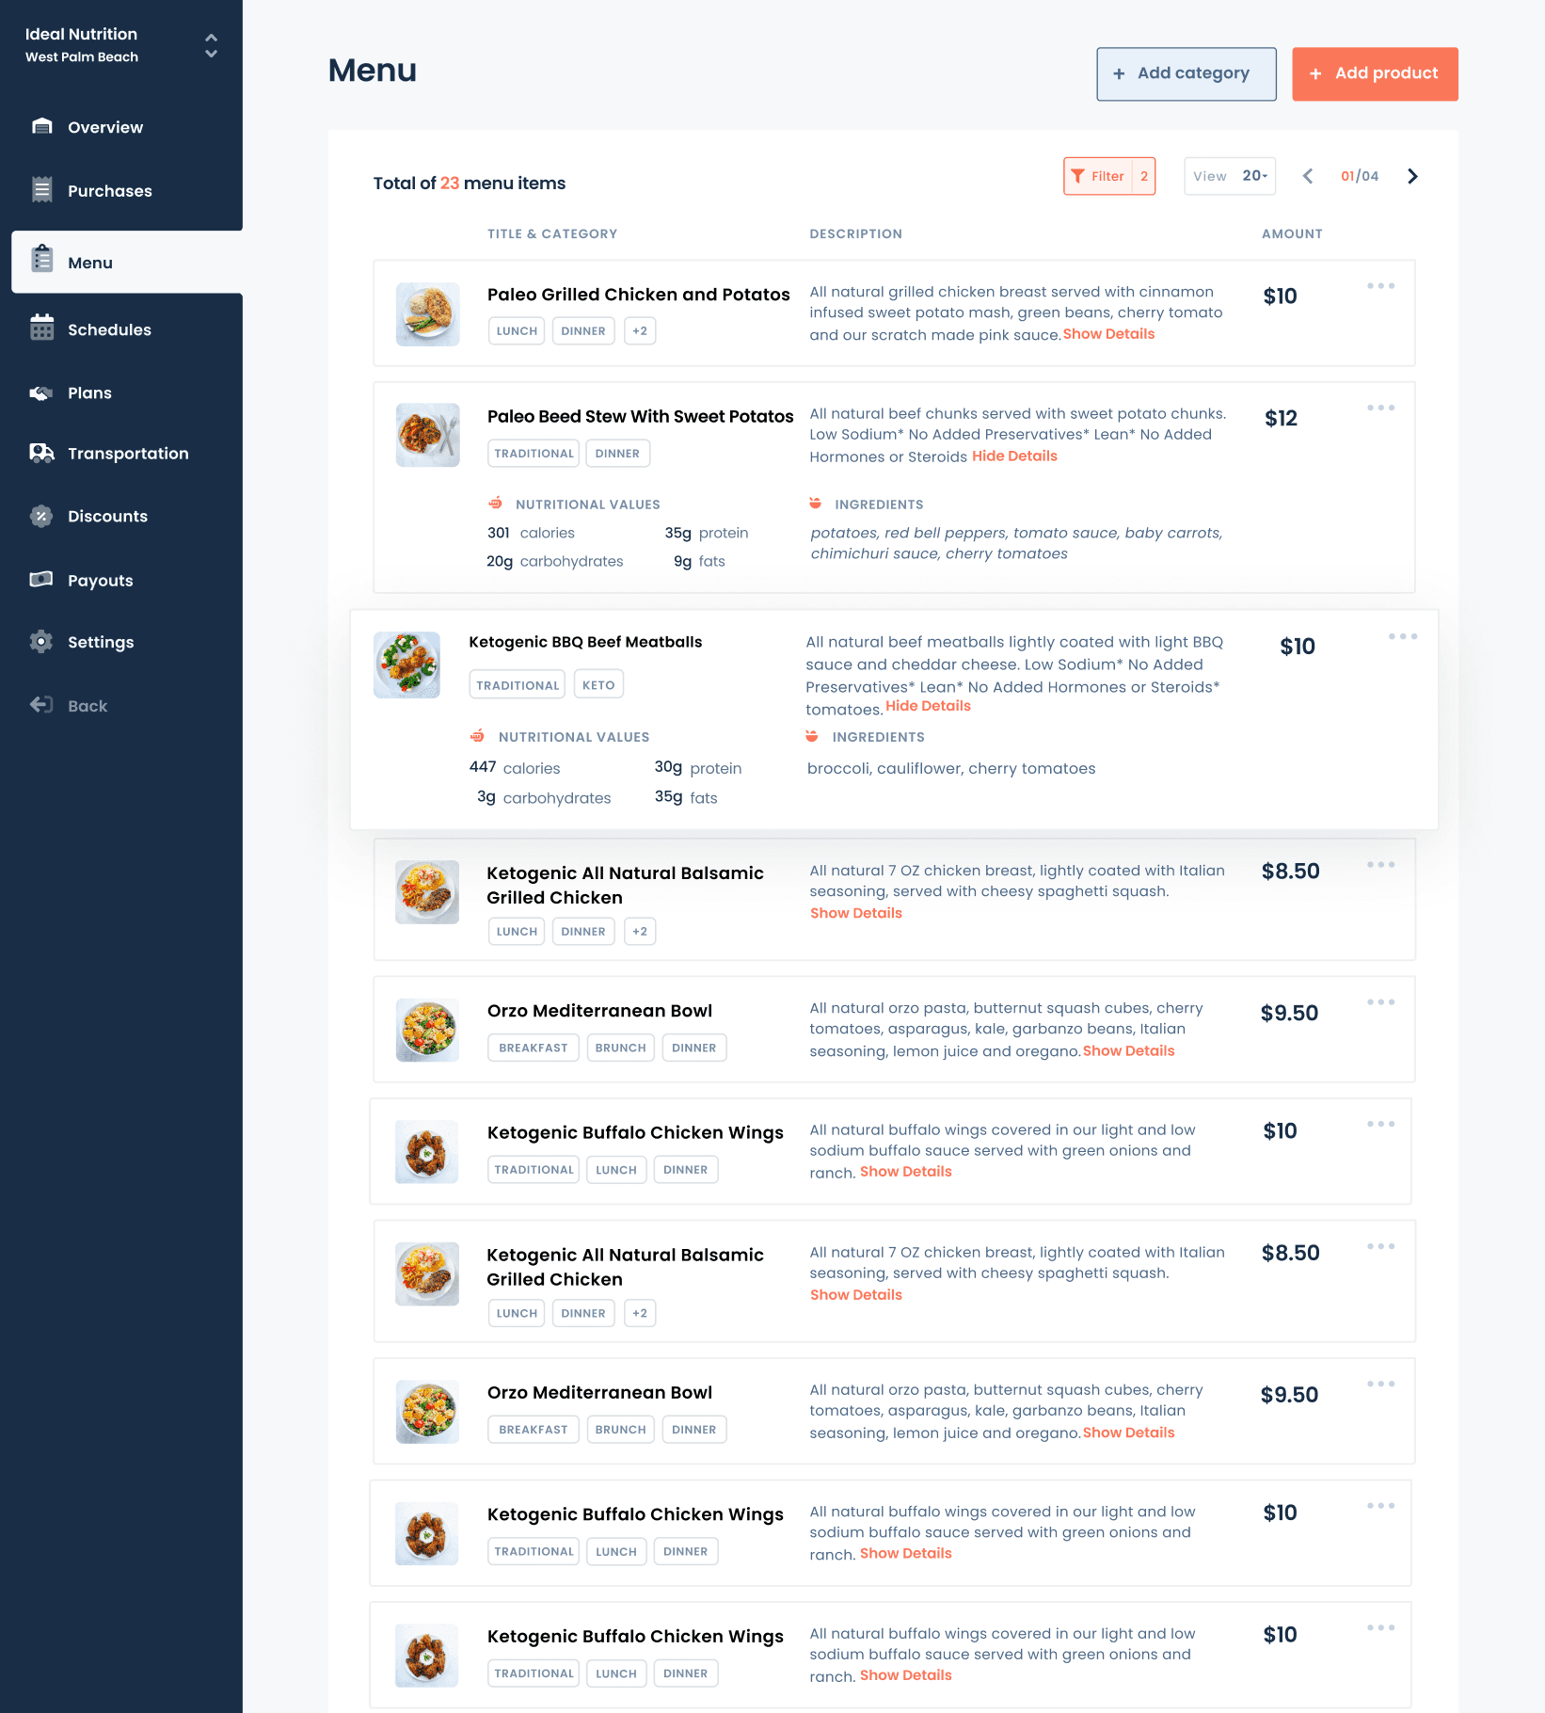Click the $12 amount for Paleo Beed Stew

(x=1281, y=419)
